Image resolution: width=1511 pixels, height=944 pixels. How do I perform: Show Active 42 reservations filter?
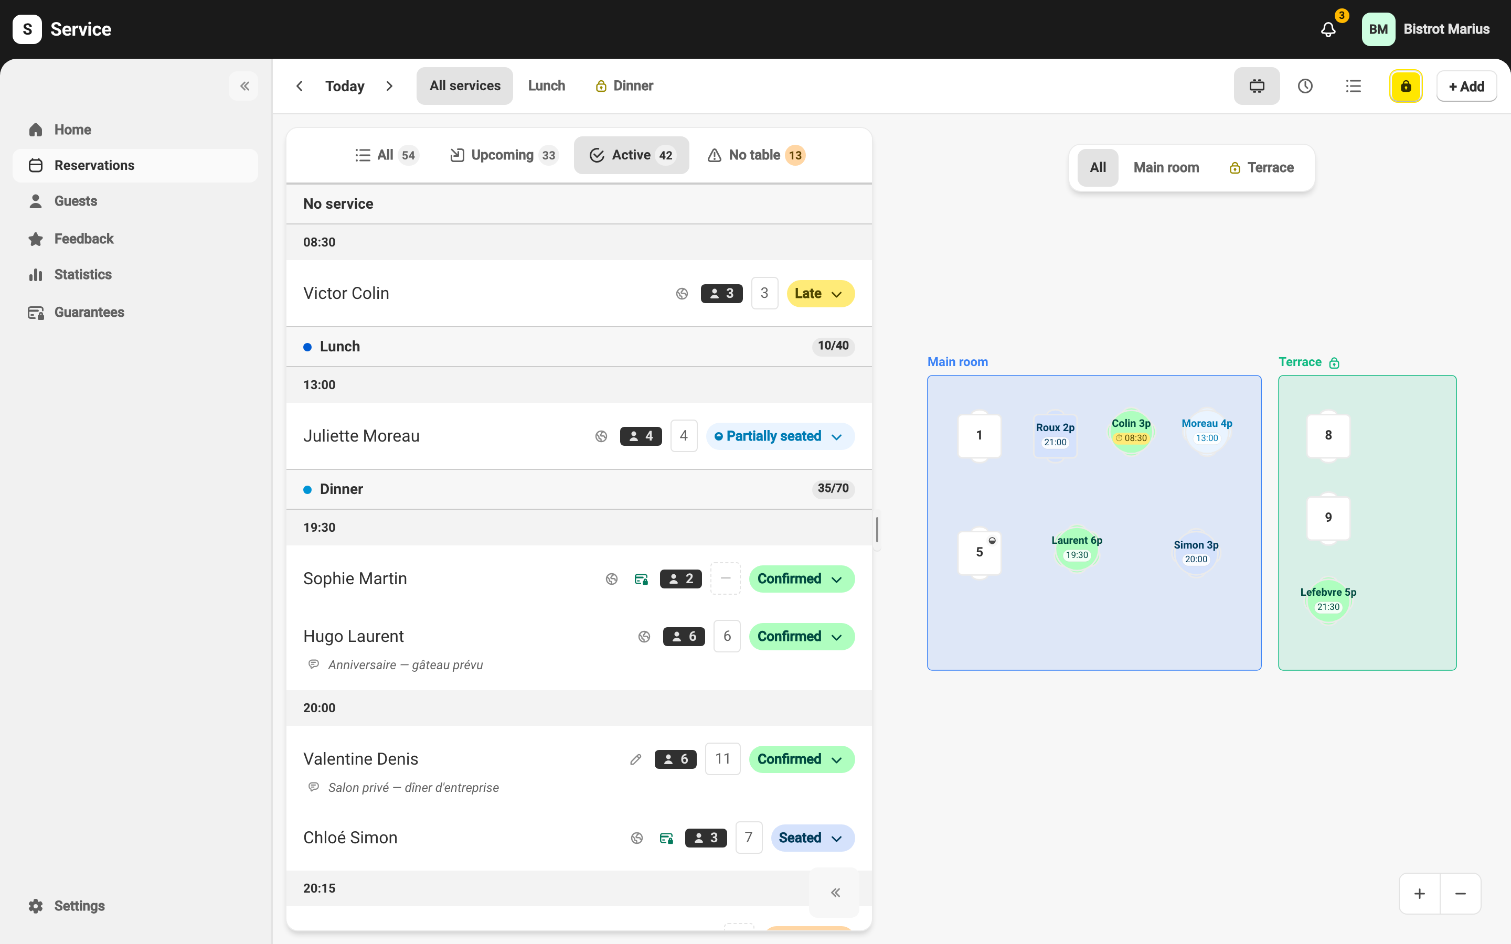631,155
